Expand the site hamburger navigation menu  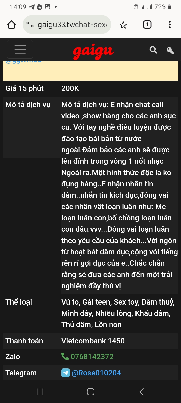(20, 49)
